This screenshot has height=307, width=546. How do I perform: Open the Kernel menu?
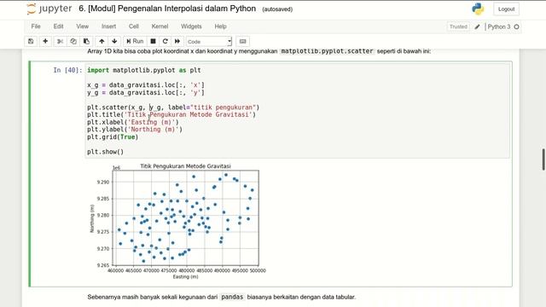[x=160, y=26]
